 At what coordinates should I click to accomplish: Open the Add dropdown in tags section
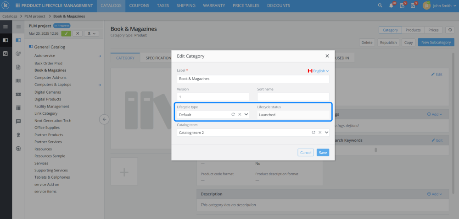(434, 114)
